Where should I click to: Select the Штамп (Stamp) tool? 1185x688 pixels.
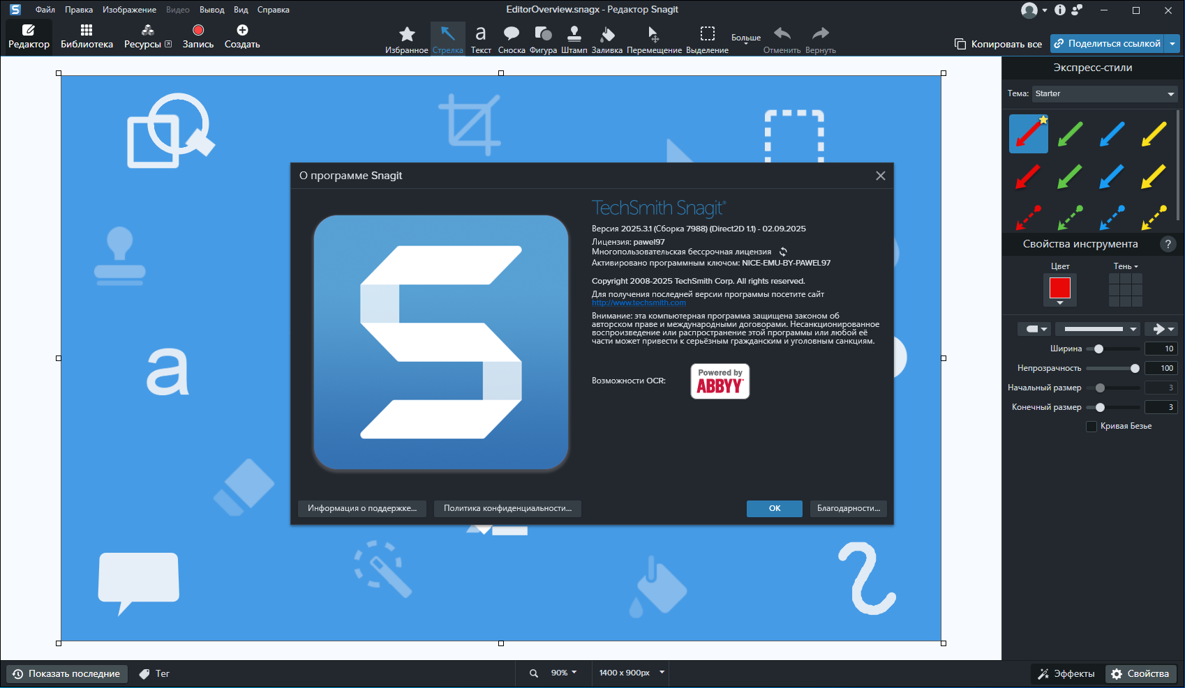(574, 39)
